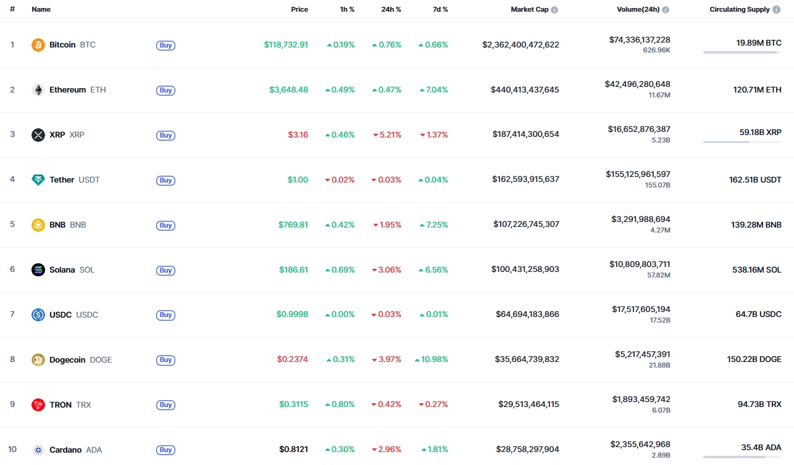Click Bitcoin's circulating supply progress bar
The height and width of the screenshot is (465, 794).
pyautogui.click(x=742, y=52)
